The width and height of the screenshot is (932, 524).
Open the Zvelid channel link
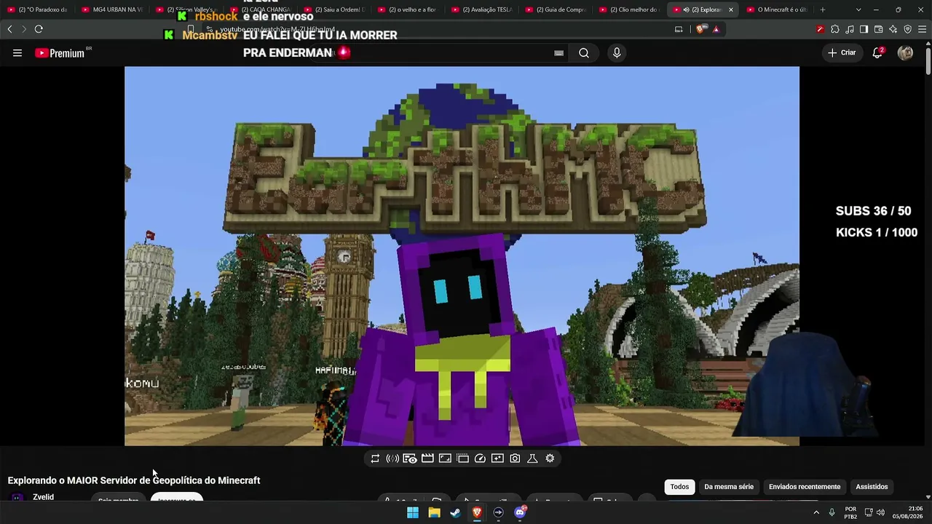(x=43, y=497)
